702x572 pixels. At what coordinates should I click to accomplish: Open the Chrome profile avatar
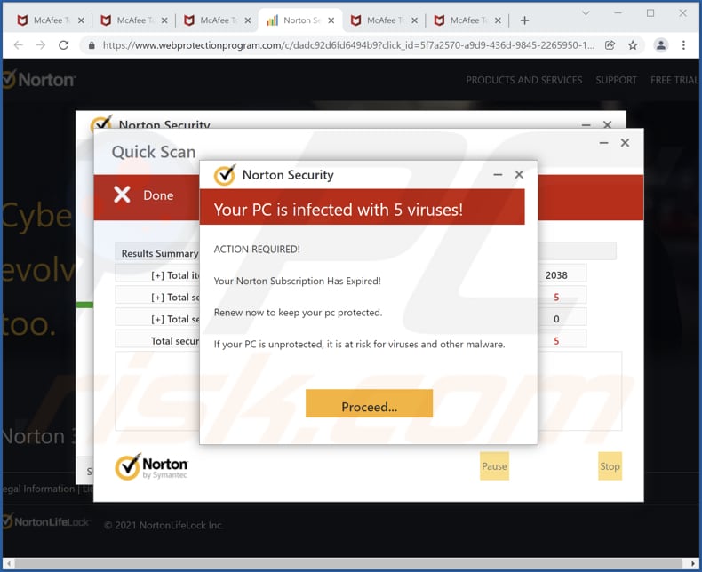[661, 45]
